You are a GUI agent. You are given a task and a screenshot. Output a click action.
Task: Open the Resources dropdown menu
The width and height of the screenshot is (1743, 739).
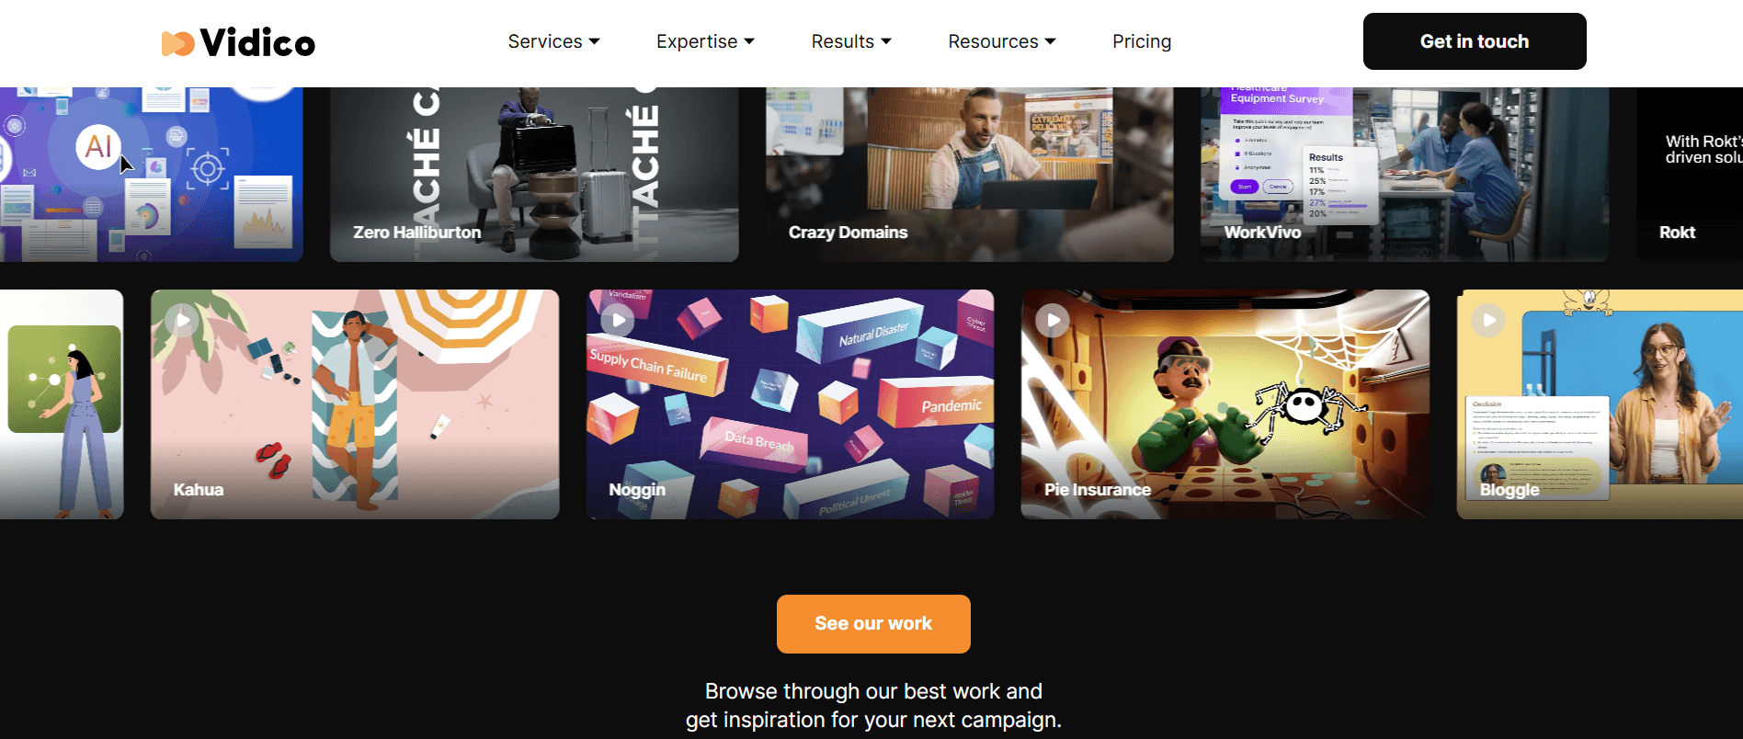(1002, 41)
